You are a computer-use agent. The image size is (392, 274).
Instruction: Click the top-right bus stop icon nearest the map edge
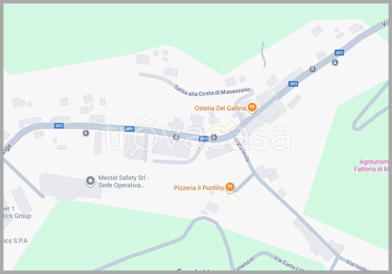335,62
